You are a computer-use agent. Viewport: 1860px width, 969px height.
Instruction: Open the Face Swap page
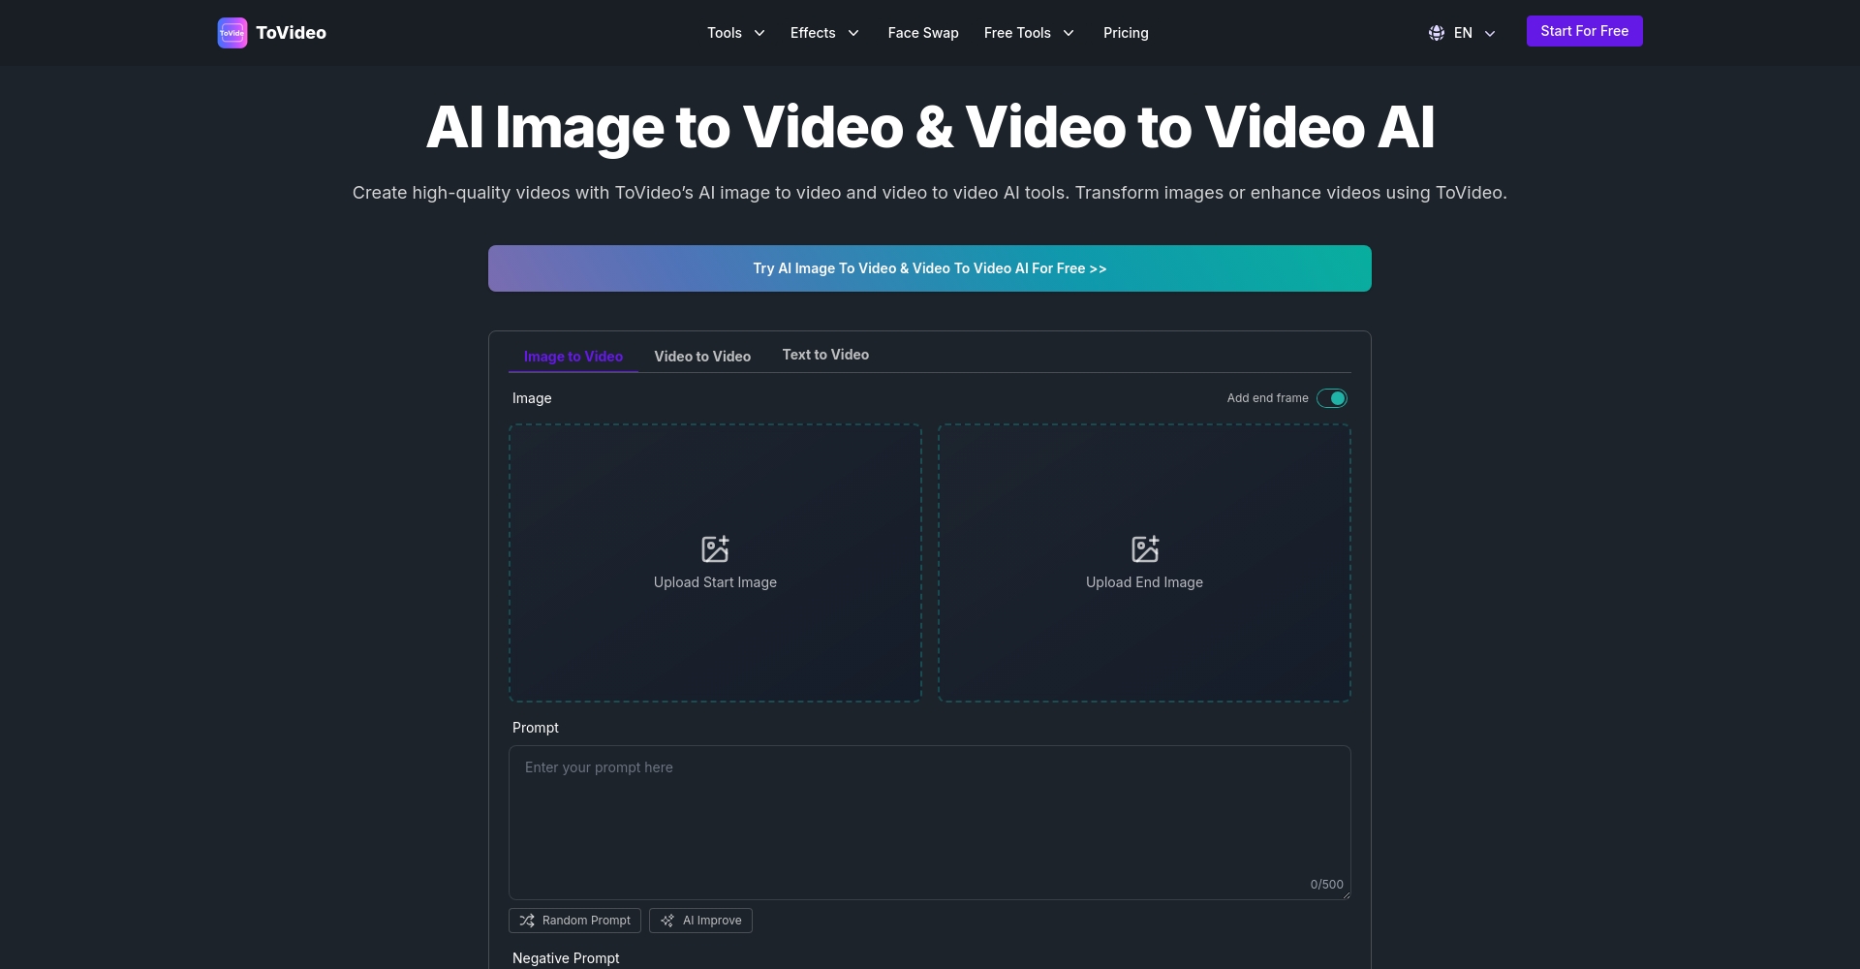coord(923,33)
